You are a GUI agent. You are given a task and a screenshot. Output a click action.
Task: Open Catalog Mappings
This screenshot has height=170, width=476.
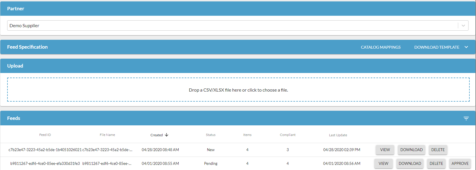pyautogui.click(x=381, y=47)
